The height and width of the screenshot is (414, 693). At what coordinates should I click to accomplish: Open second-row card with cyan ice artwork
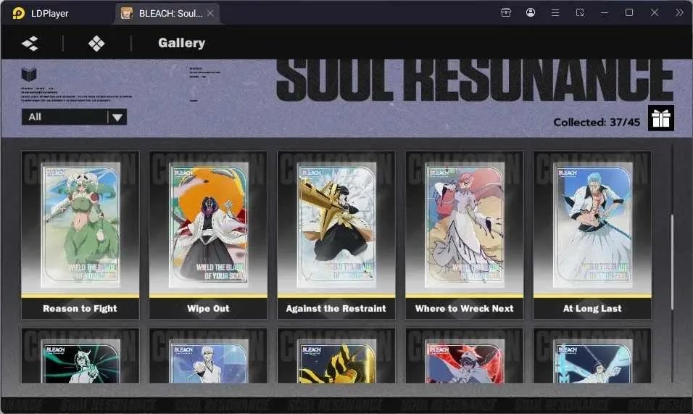pos(592,356)
